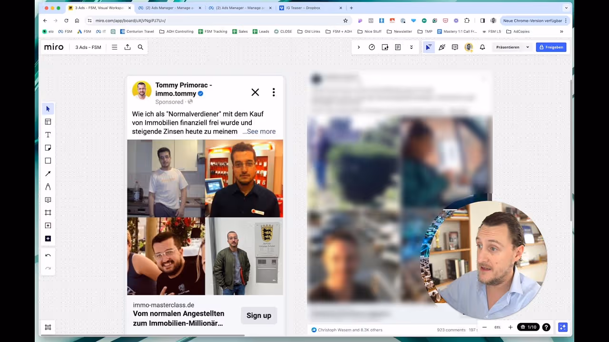
Task: Expand the collaboration toolbar left chevron
Action: (359, 47)
